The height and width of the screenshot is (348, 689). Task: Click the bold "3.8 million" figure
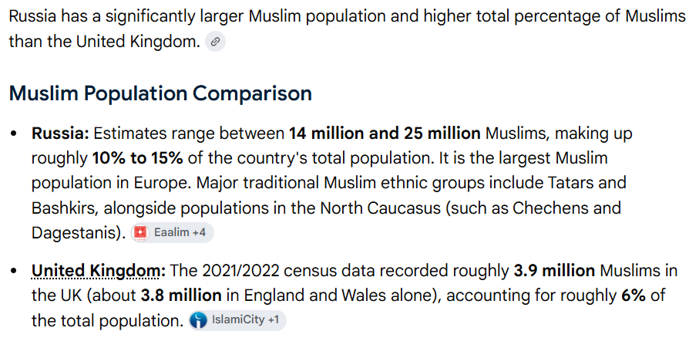(x=181, y=296)
